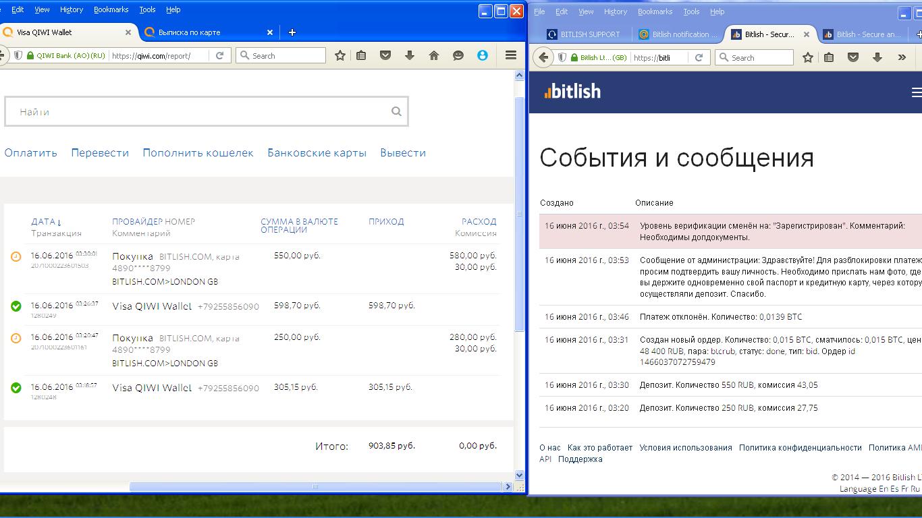Open a new tab in QIWI window
The height and width of the screenshot is (518, 922).
(x=292, y=32)
